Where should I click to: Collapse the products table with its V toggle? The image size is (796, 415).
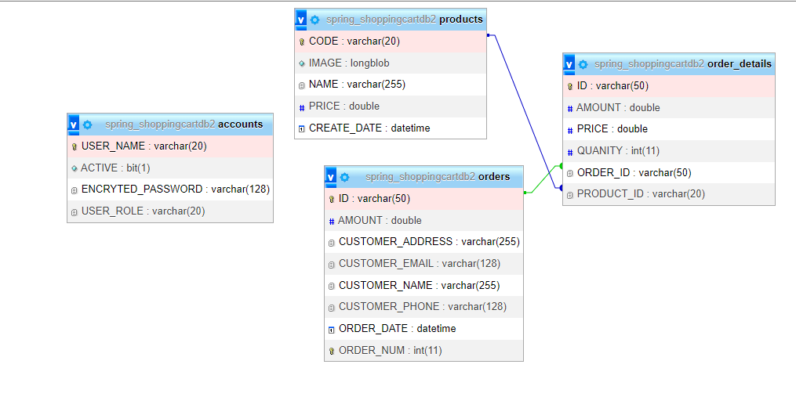pyautogui.click(x=300, y=20)
